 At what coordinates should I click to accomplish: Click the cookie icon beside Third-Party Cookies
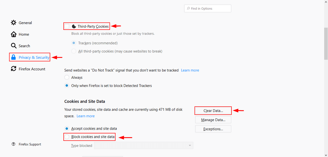point(74,27)
